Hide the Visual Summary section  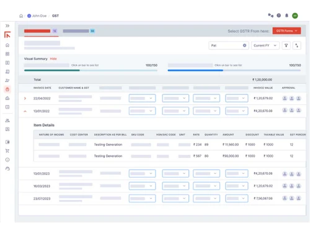(53, 59)
